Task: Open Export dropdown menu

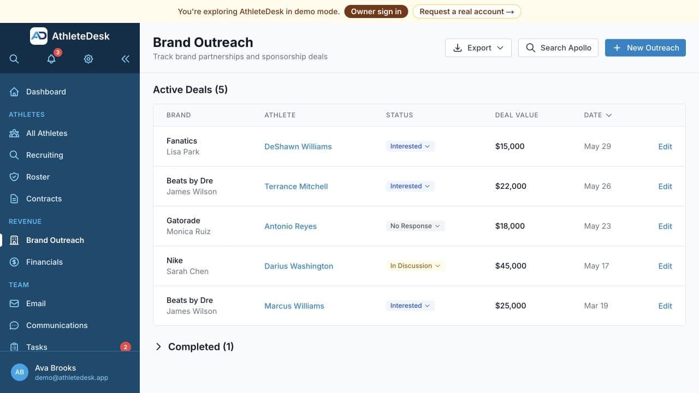Action: coord(478,47)
